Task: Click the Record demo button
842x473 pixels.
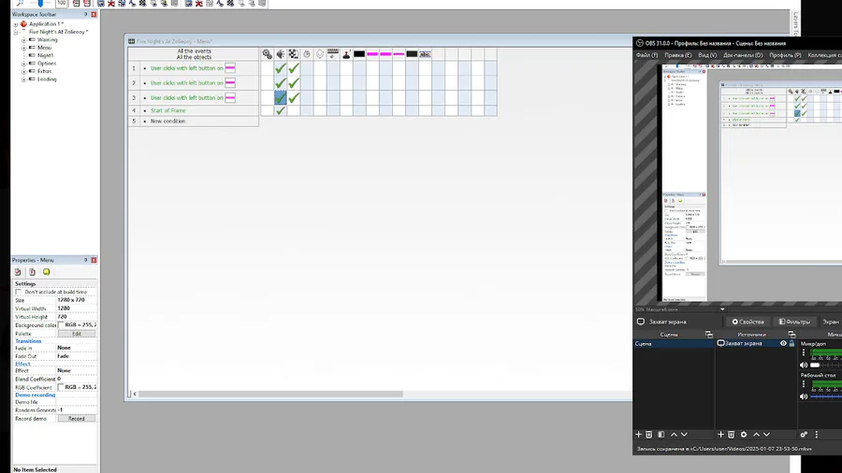Action: tap(77, 418)
